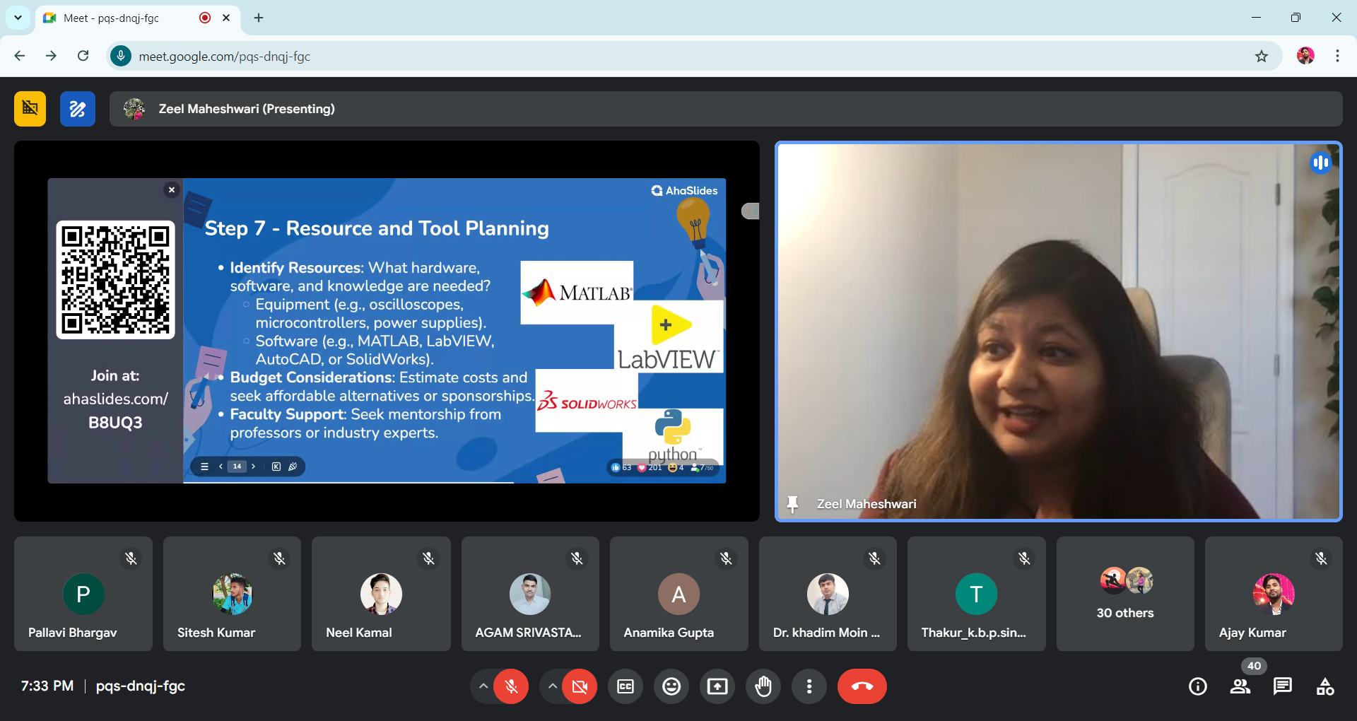Screen dimensions: 1357x721
Task: Open the meeting details info icon
Action: pos(1197,686)
